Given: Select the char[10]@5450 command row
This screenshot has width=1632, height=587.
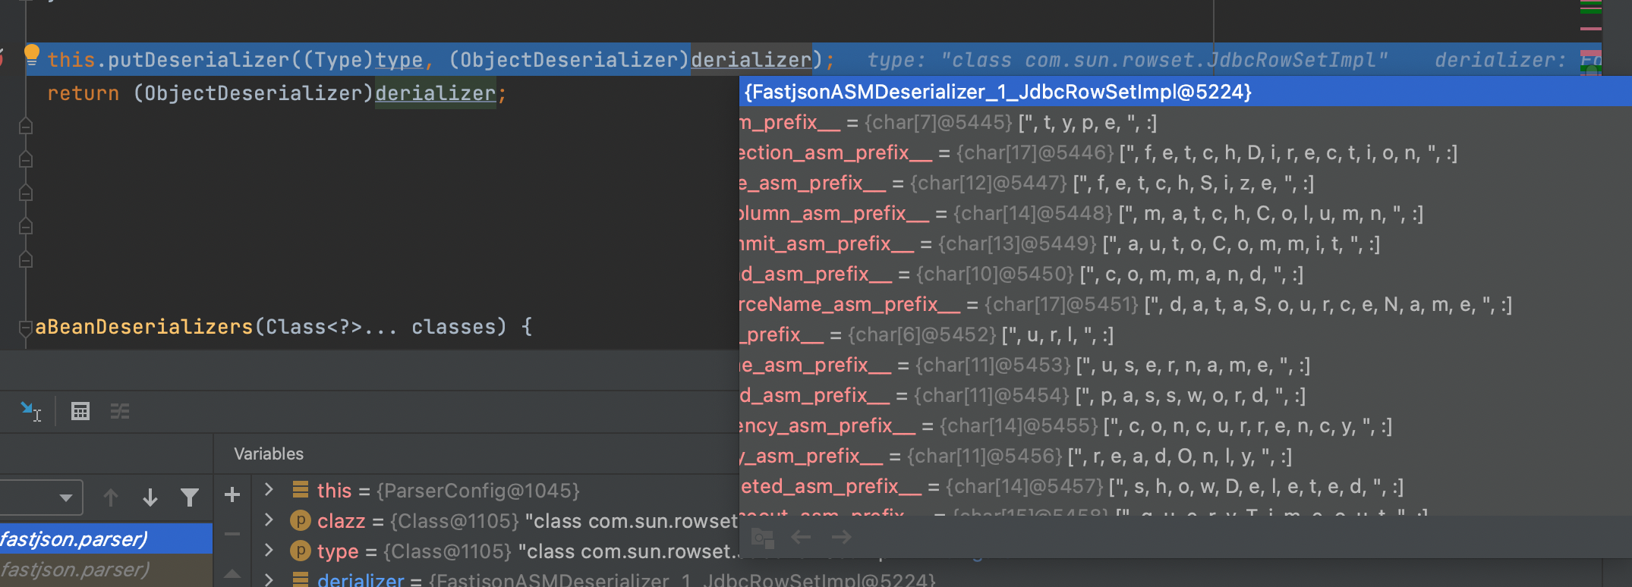Looking at the screenshot, I should [x=1186, y=274].
